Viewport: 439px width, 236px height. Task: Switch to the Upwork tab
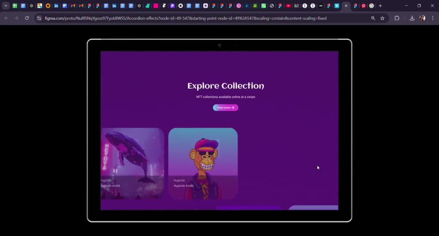coord(321,6)
